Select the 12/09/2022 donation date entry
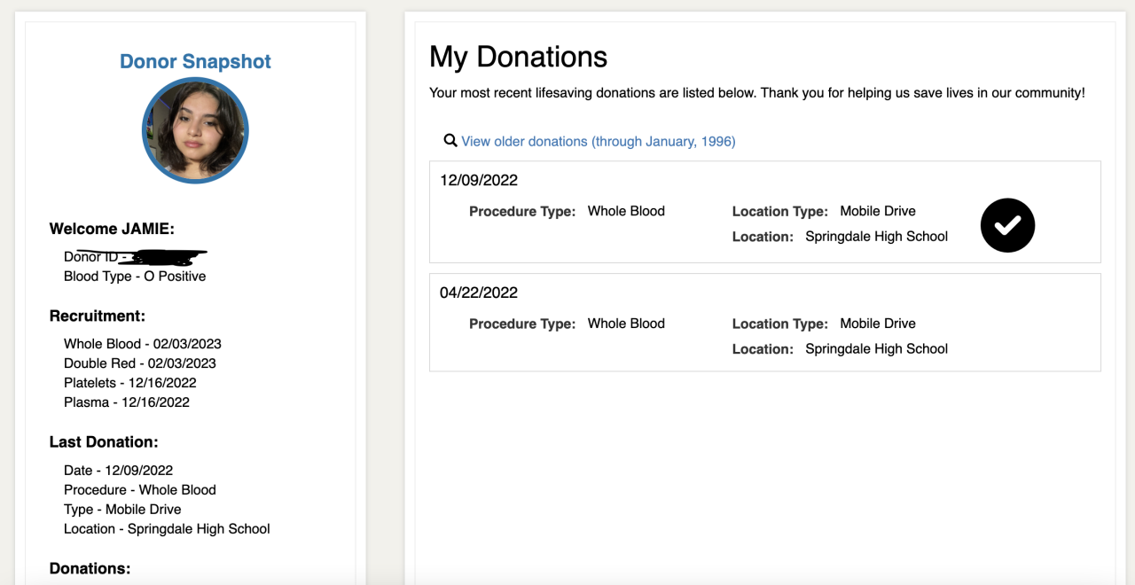This screenshot has height=585, width=1135. [x=479, y=180]
